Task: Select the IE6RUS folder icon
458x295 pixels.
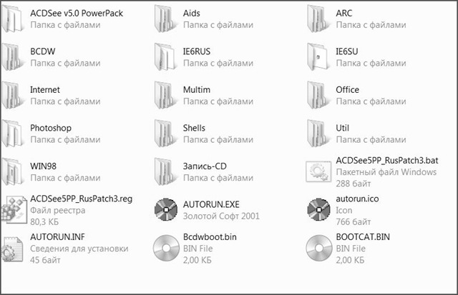Action: pos(165,57)
